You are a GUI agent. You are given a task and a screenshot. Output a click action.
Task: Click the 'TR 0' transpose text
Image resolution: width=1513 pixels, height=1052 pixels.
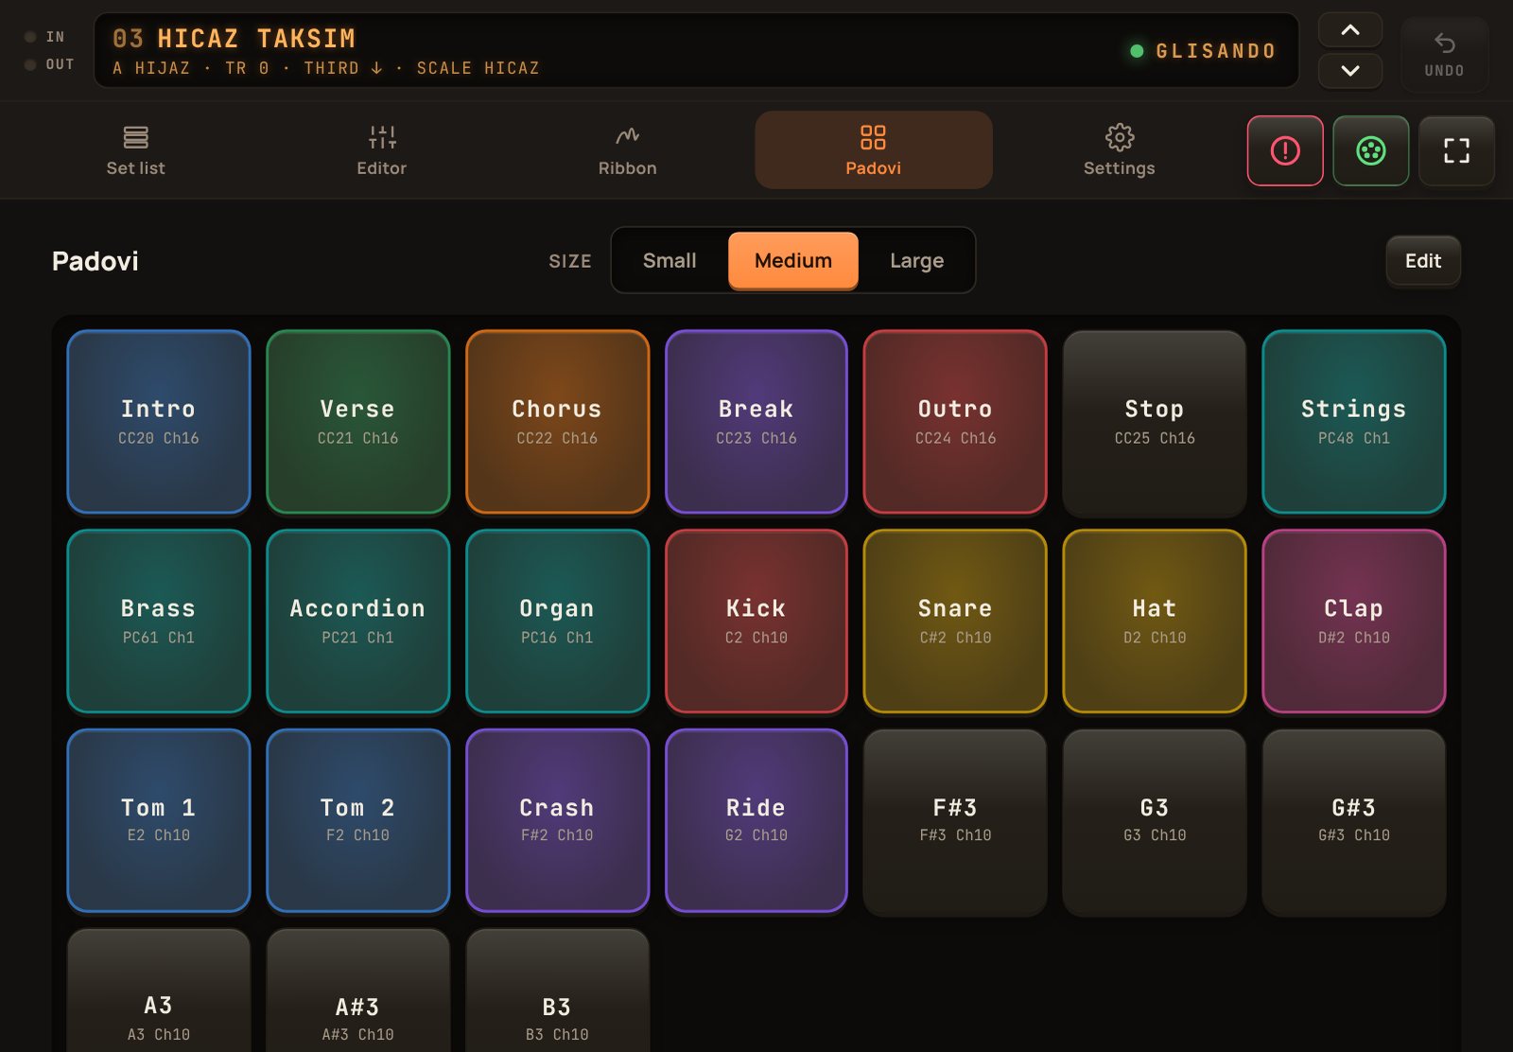pos(247,68)
